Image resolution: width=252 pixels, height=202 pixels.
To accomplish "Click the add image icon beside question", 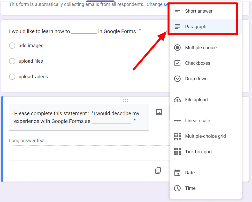I will click(159, 112).
